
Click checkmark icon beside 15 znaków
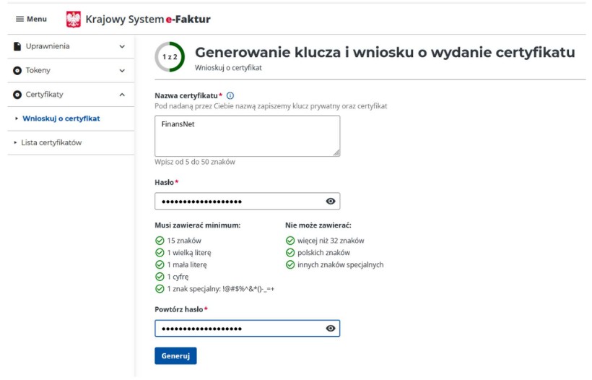160,241
